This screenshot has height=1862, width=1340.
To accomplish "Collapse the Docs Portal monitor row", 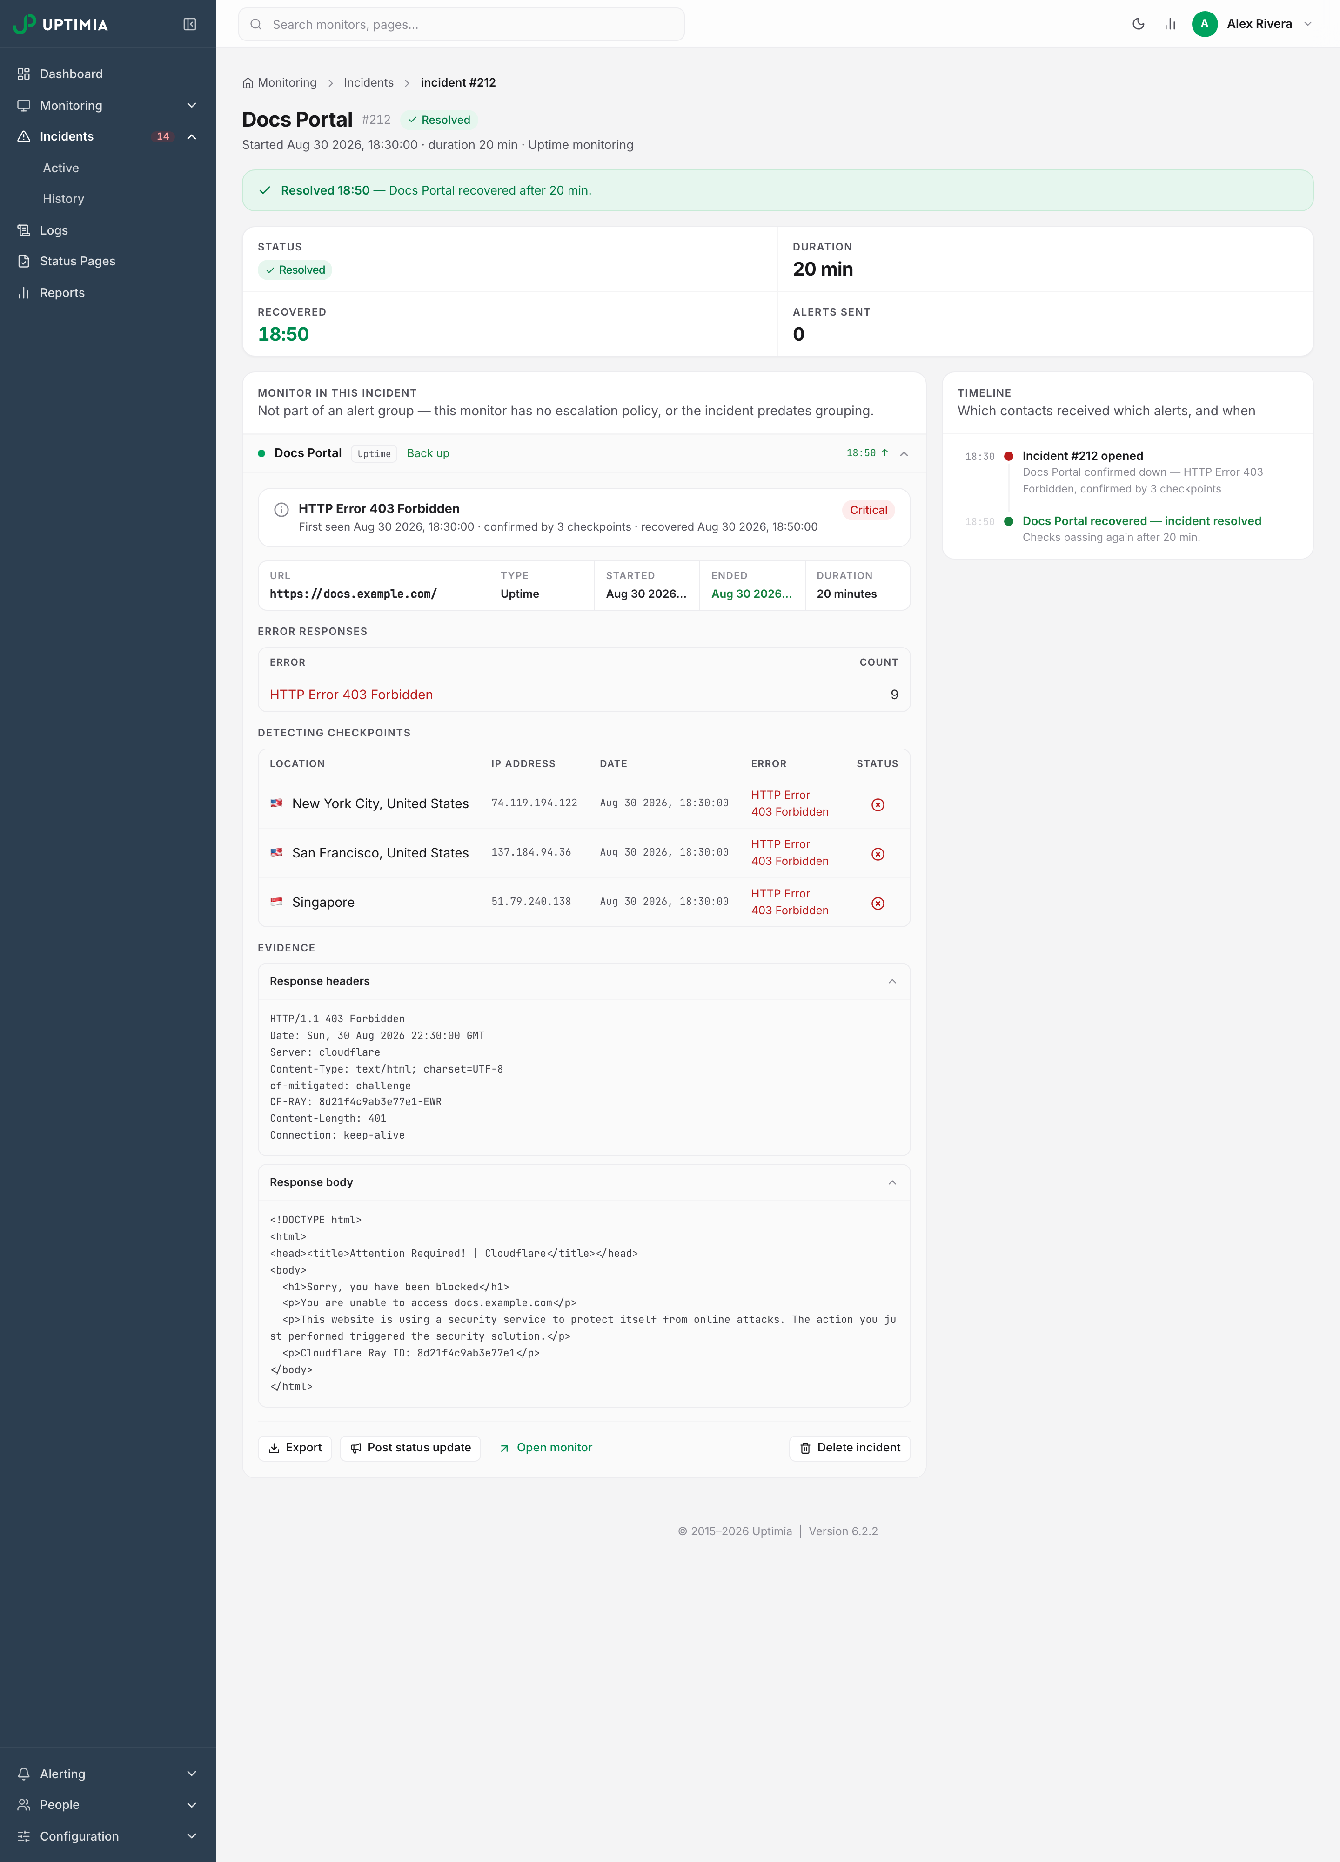I will tap(904, 453).
